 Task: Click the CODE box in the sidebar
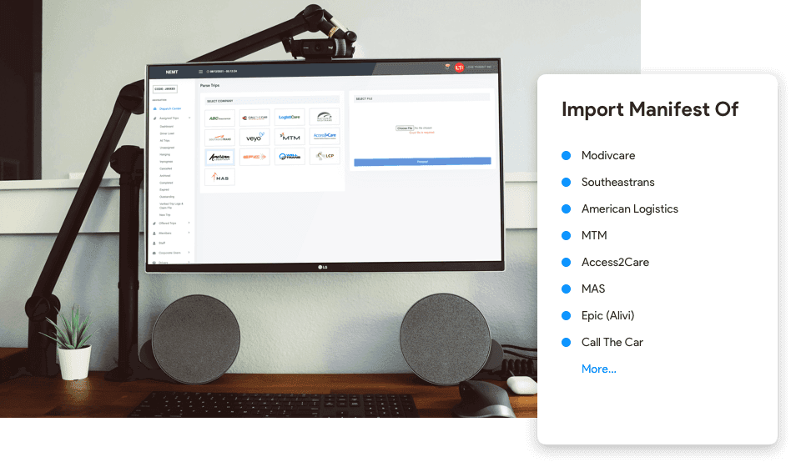[165, 89]
